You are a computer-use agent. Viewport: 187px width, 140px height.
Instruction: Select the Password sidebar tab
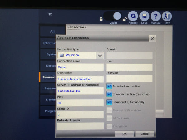click(x=48, y=88)
